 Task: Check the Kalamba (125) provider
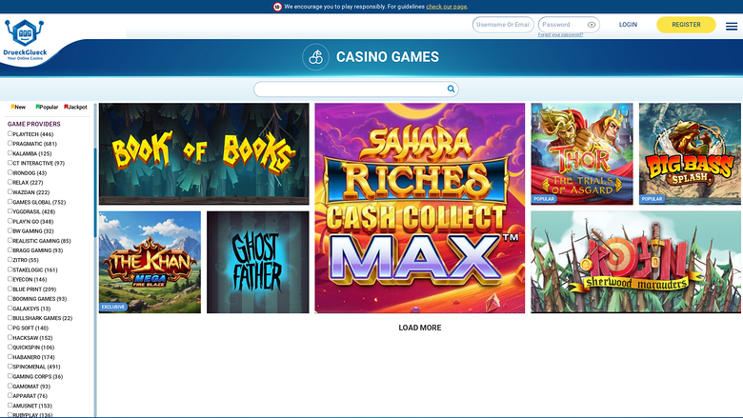(10, 153)
